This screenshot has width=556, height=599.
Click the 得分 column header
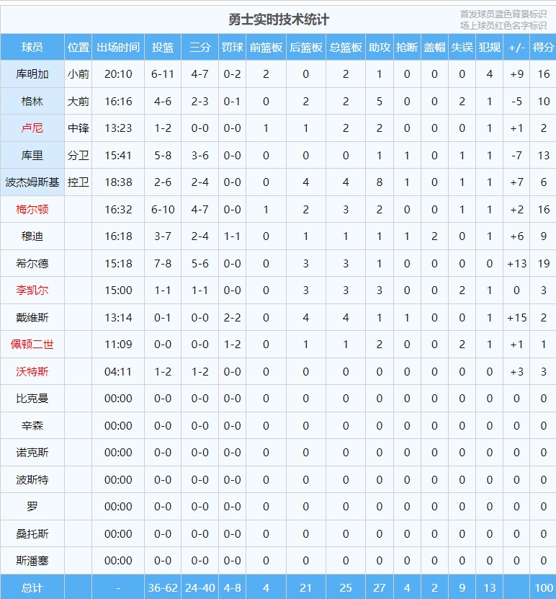click(543, 47)
